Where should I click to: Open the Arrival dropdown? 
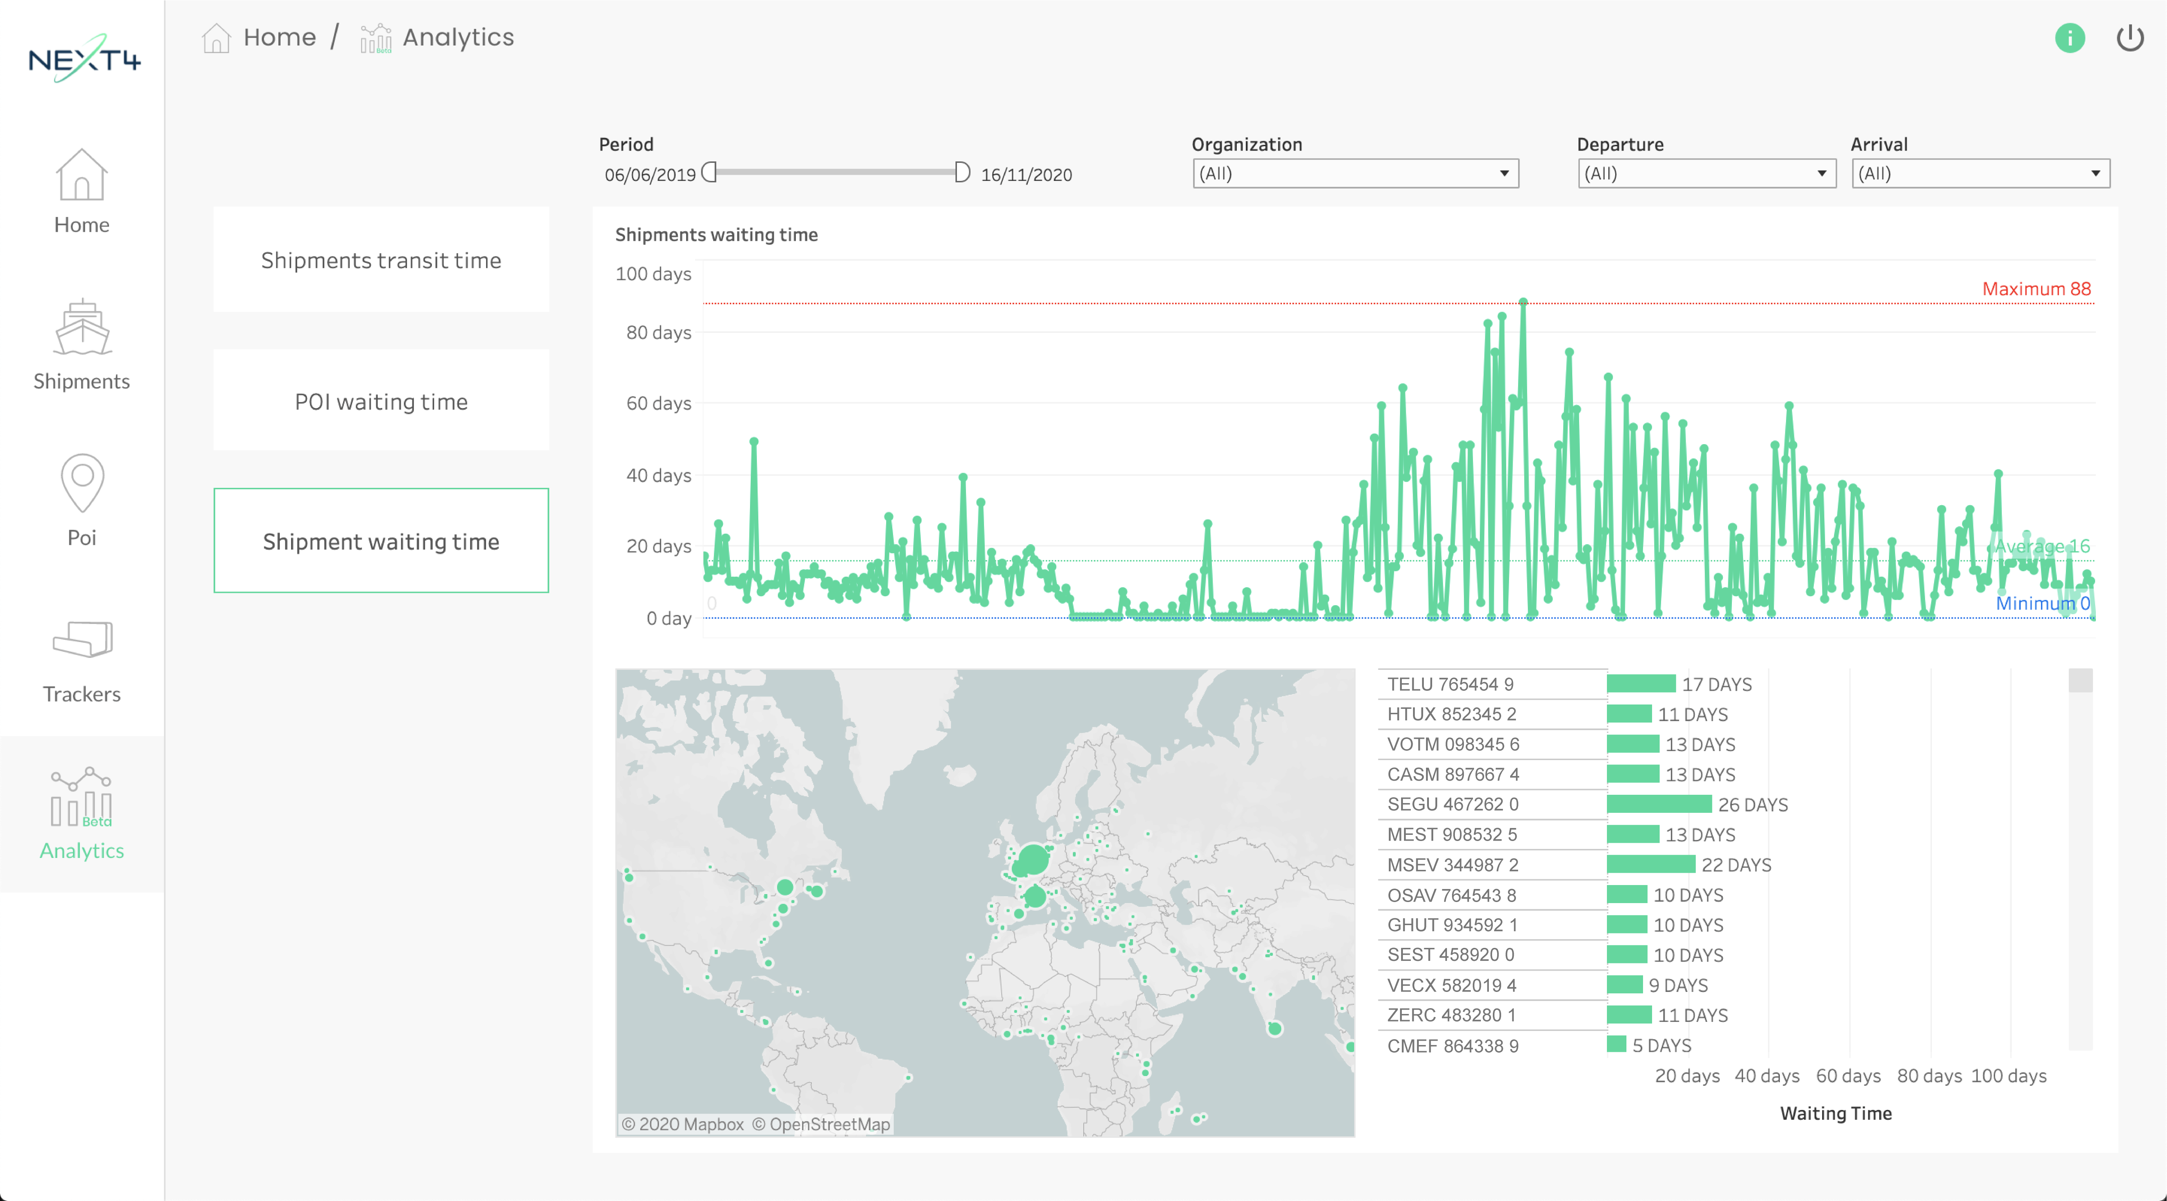pos(1980,173)
